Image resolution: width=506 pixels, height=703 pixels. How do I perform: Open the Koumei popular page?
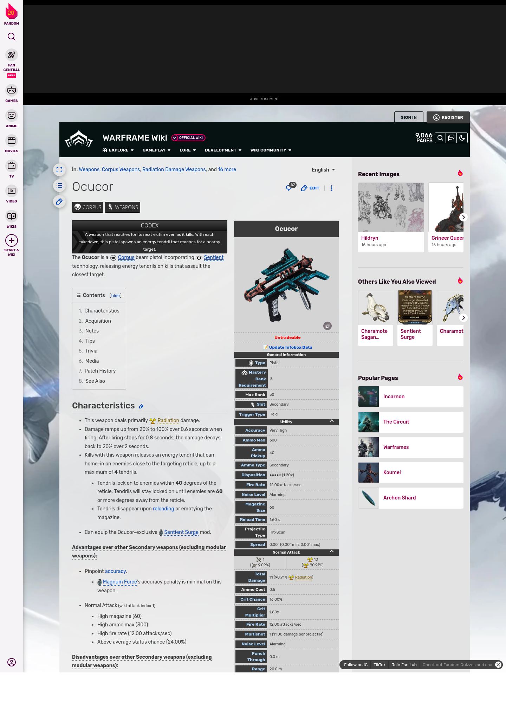pyautogui.click(x=411, y=472)
